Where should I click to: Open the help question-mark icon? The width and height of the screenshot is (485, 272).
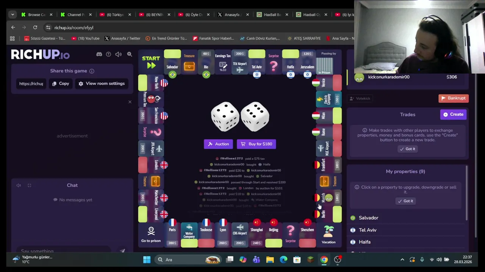click(108, 54)
